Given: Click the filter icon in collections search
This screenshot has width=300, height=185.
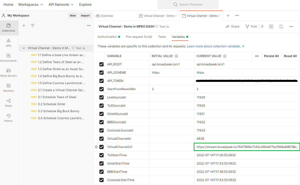Looking at the screenshot, I should coord(33,26).
